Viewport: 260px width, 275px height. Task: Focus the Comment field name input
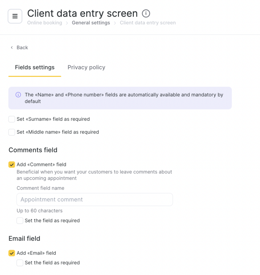coord(95,200)
